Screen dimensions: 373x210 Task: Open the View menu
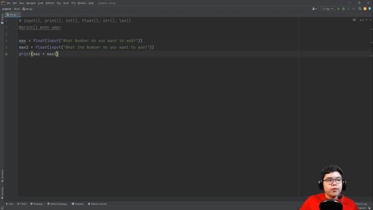coord(22,3)
